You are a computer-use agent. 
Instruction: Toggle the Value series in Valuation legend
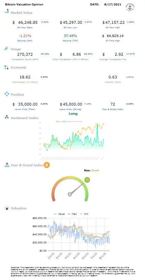click(x=59, y=214)
